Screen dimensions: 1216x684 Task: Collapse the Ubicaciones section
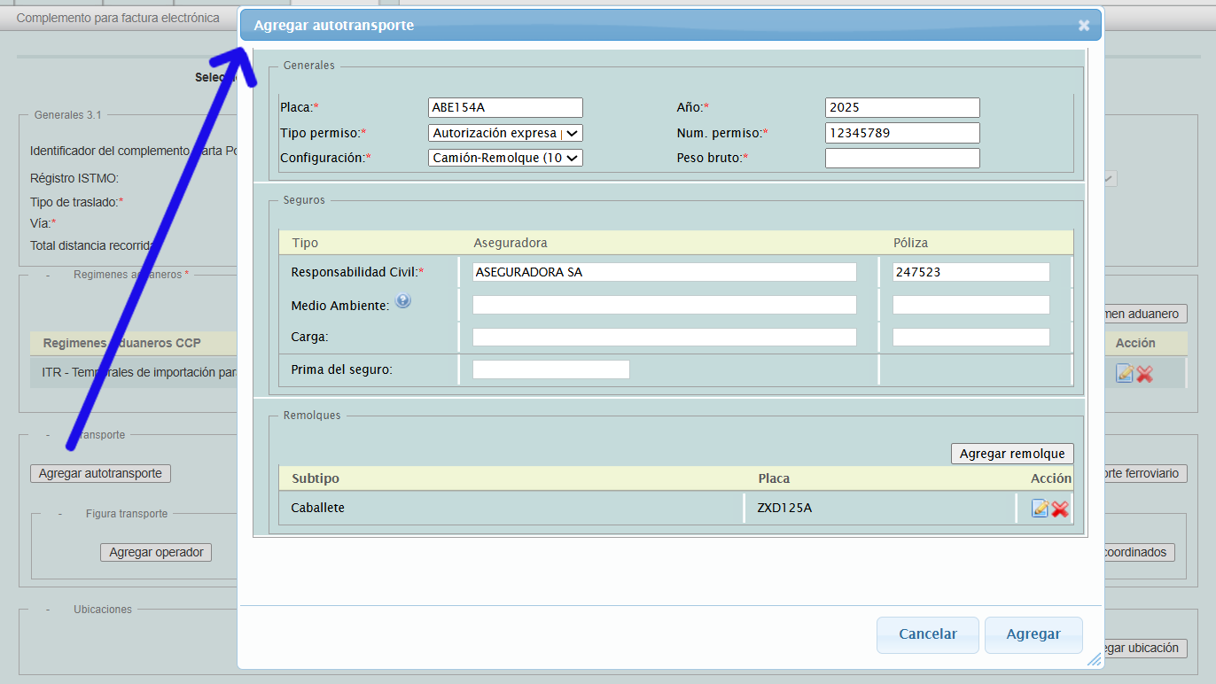(48, 610)
